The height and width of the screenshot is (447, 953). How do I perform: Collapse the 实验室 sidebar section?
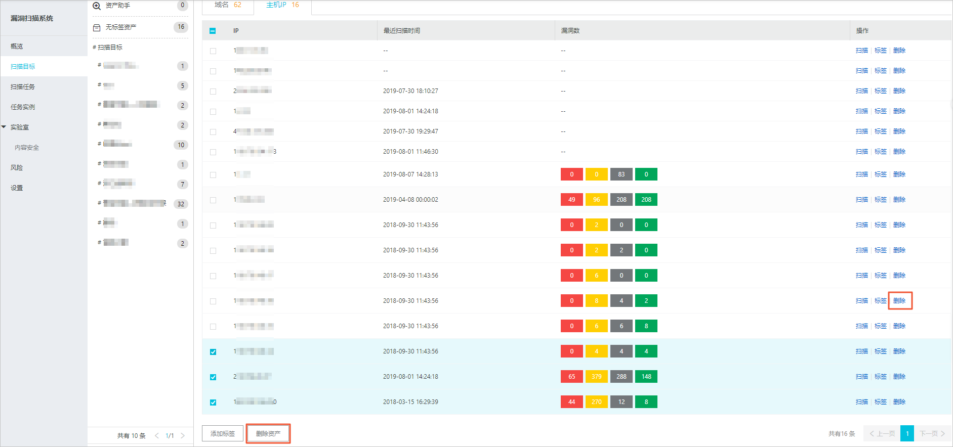coord(4,127)
